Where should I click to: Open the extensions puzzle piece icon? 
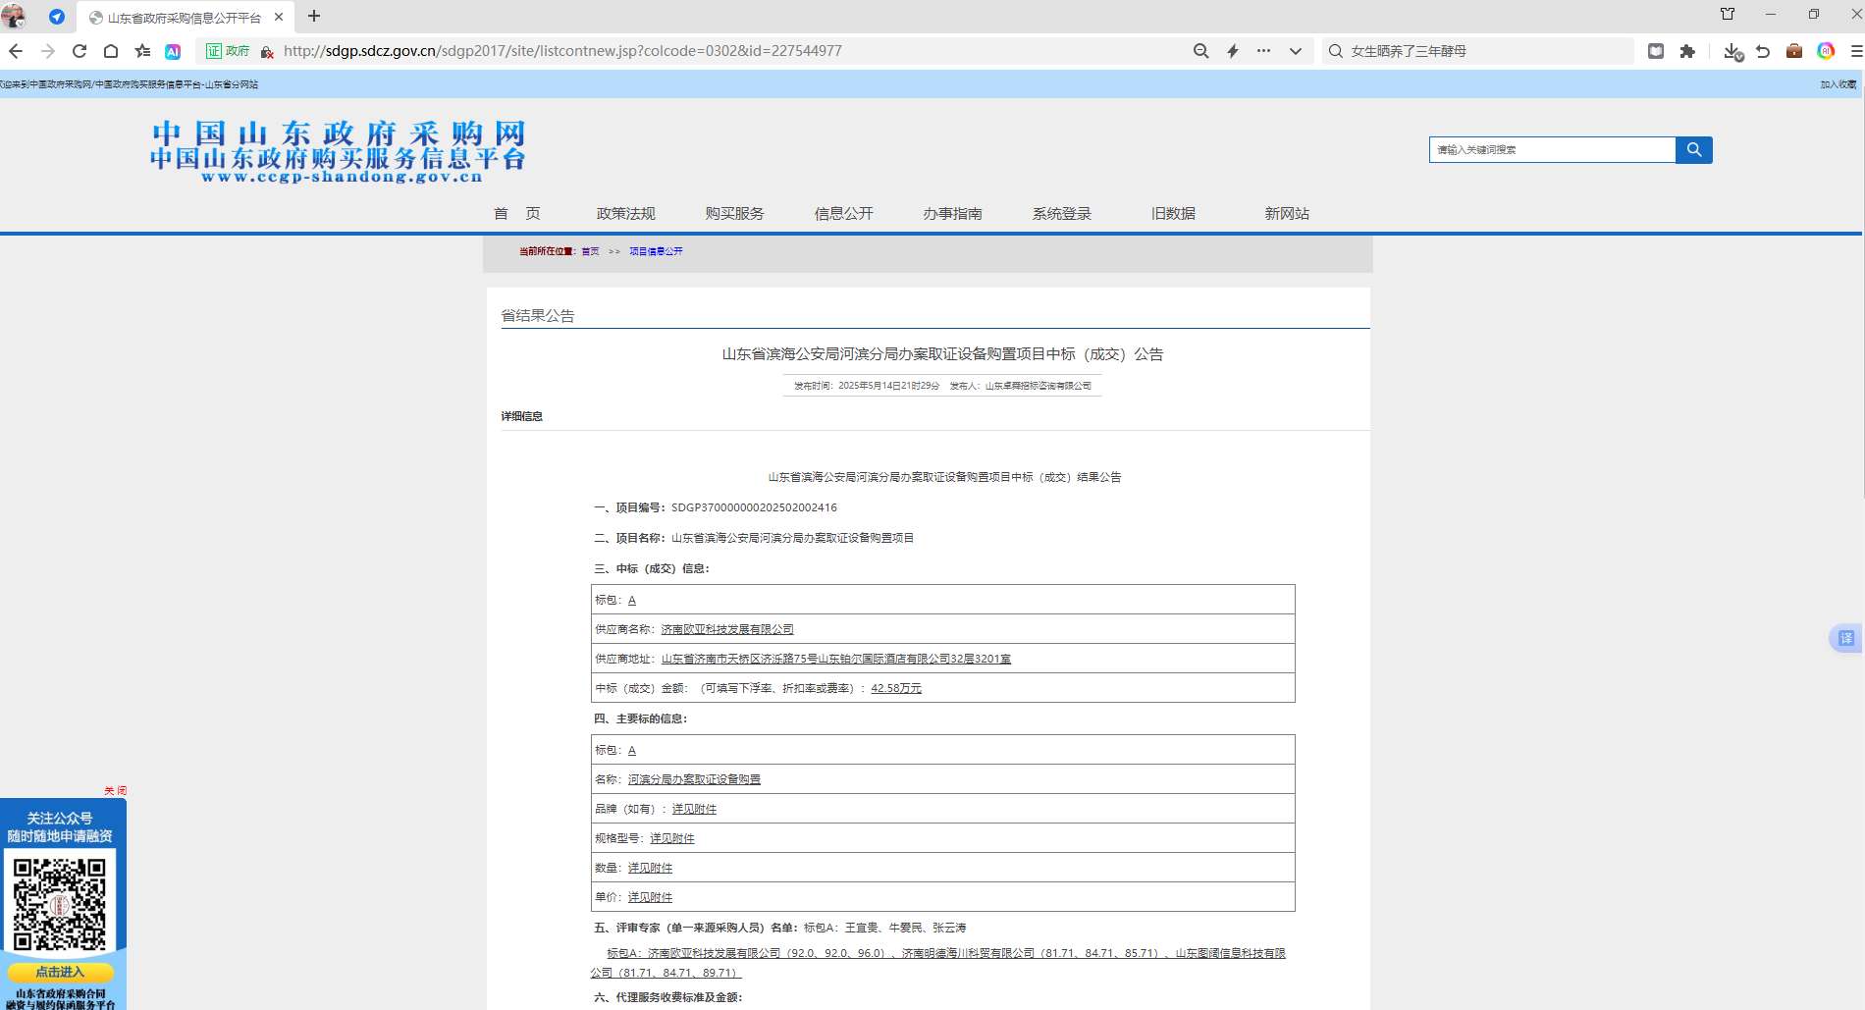tap(1687, 51)
